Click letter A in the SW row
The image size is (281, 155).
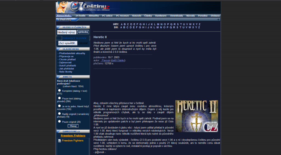[x=121, y=27]
